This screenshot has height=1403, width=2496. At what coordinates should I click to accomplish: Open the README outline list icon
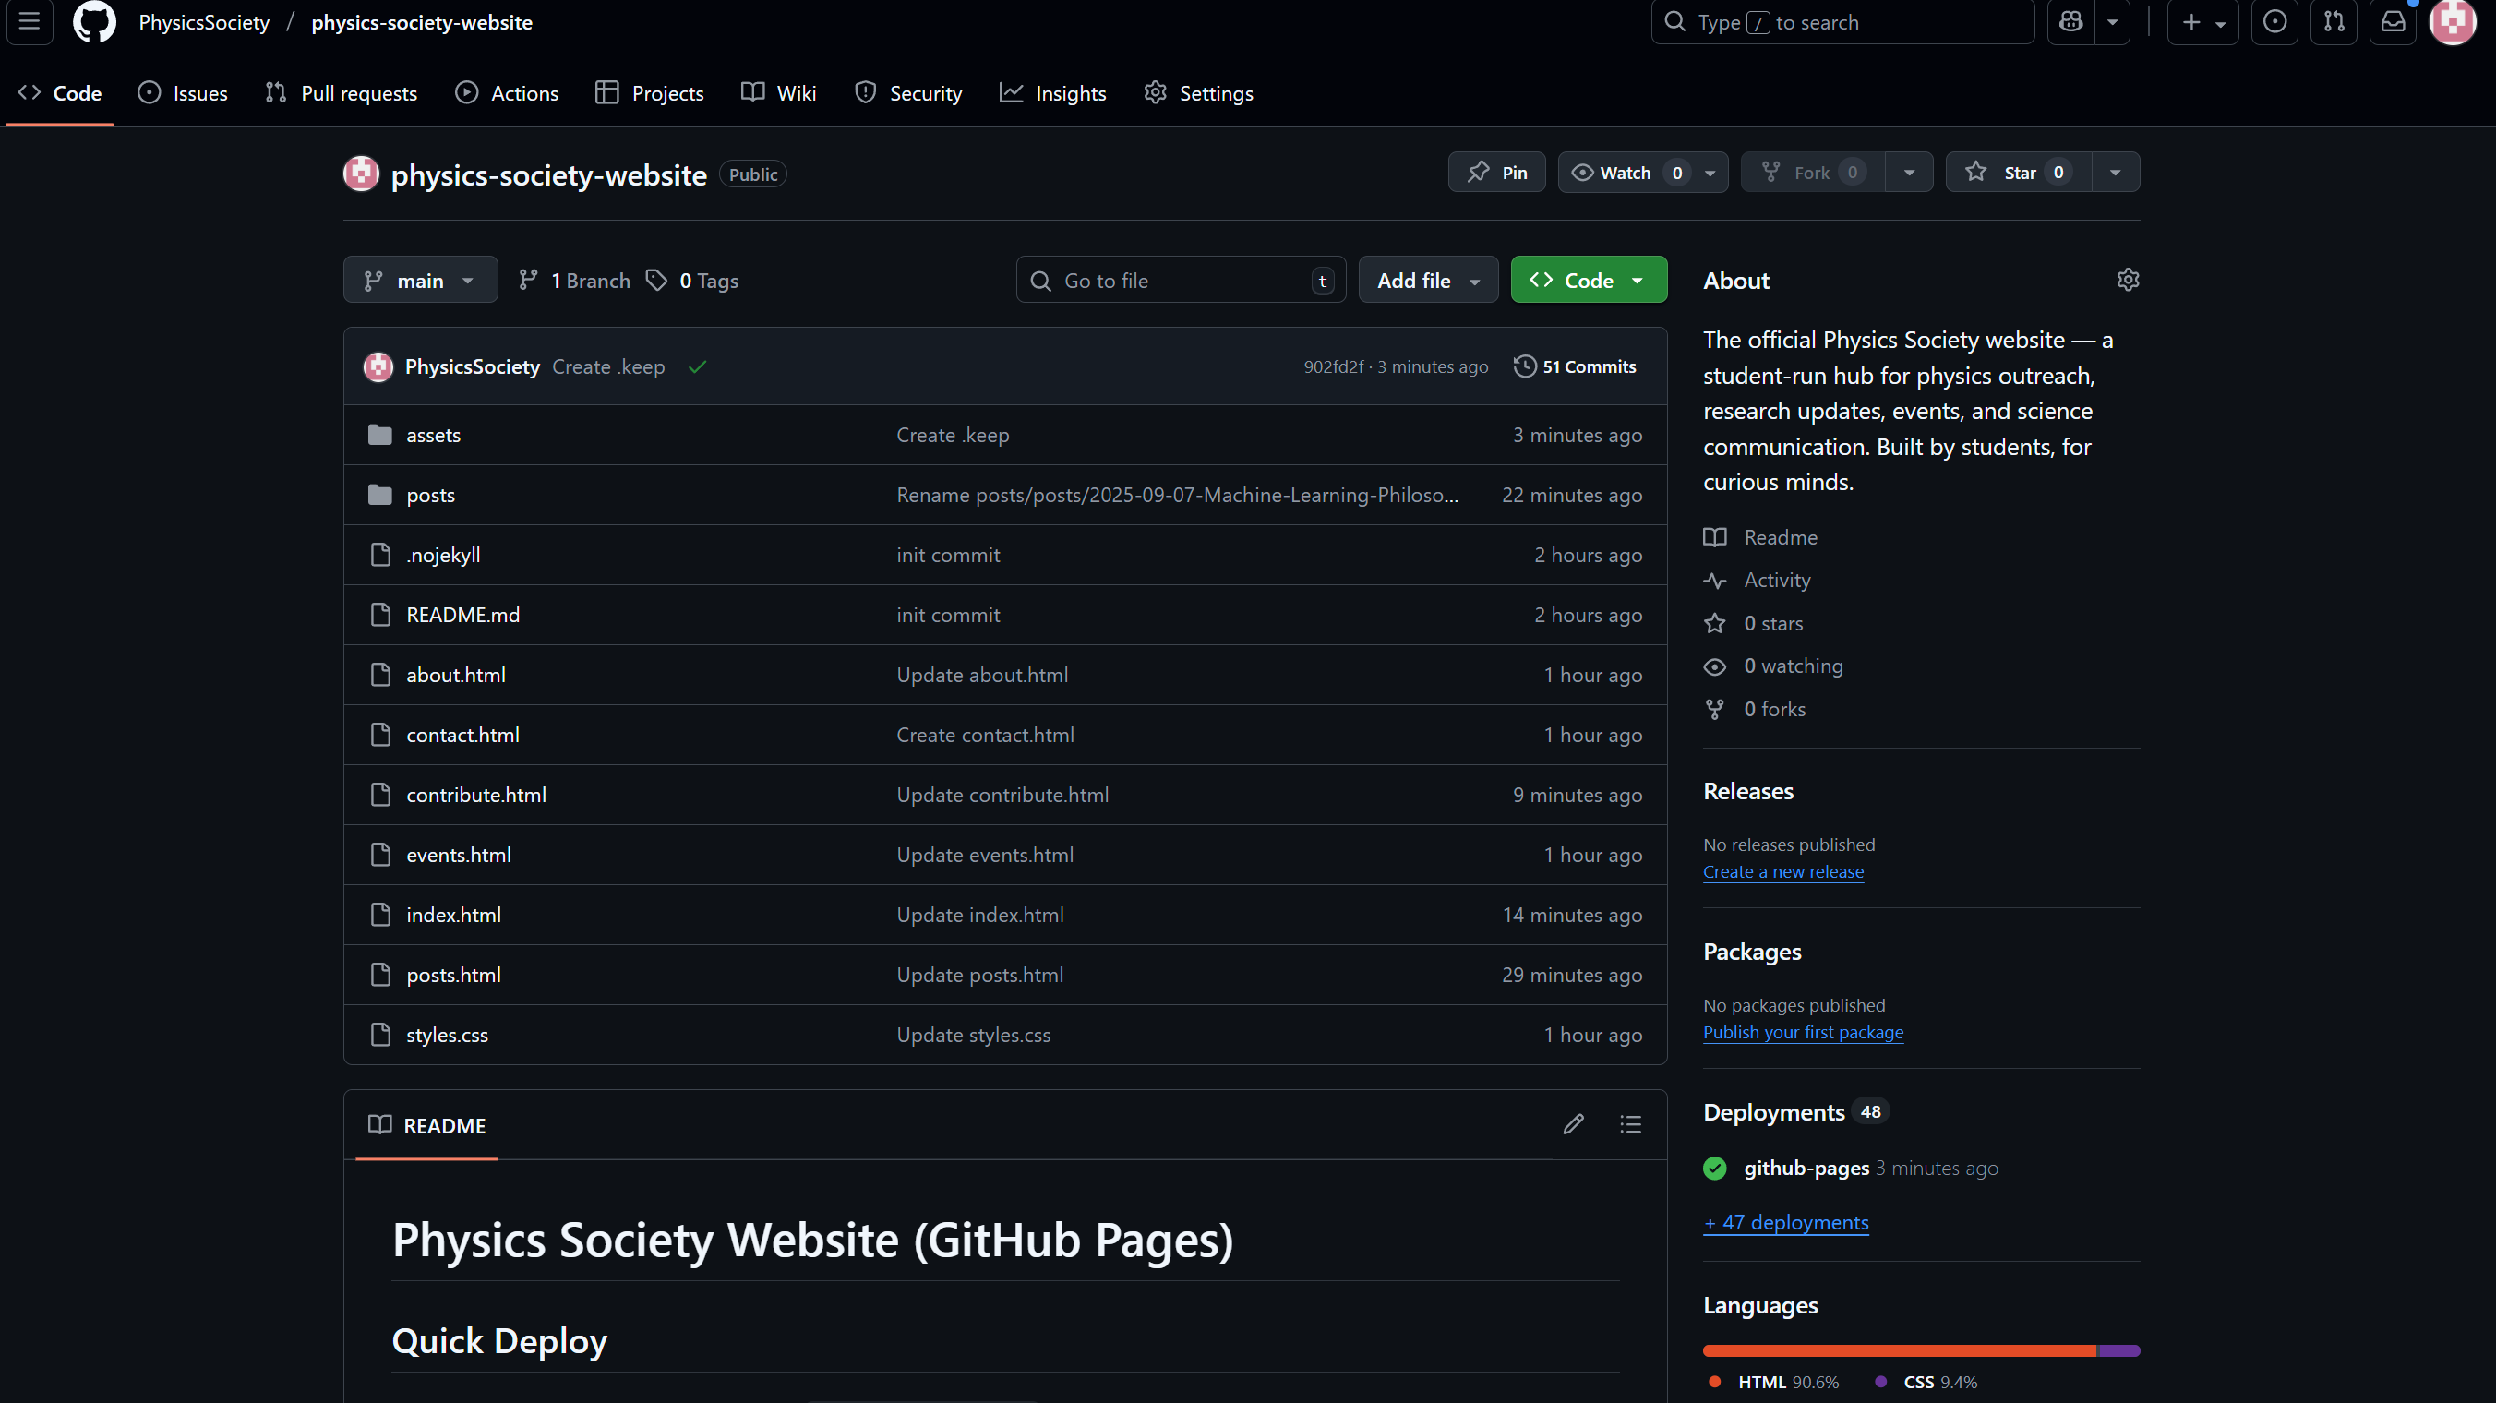coord(1631,1124)
